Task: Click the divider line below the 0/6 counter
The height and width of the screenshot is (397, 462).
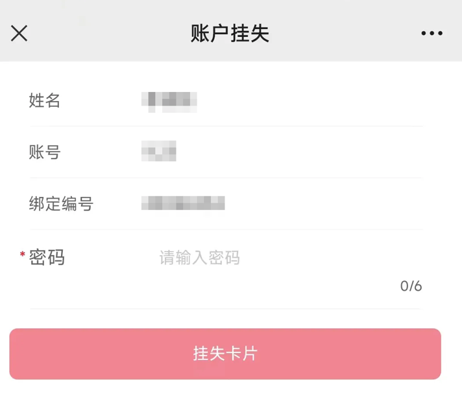Action: pyautogui.click(x=226, y=309)
